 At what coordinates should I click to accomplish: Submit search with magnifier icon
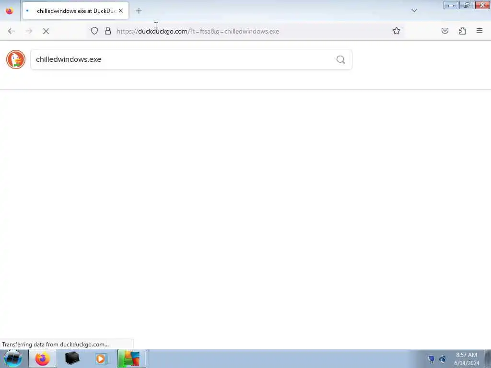[341, 59]
